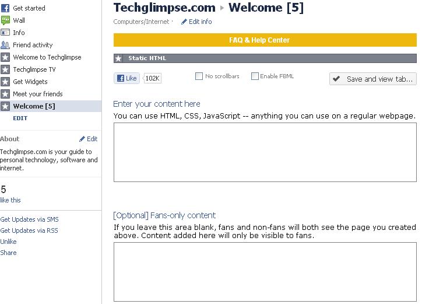422x304 pixels.
Task: Click into the main content text area
Action: coord(265,152)
